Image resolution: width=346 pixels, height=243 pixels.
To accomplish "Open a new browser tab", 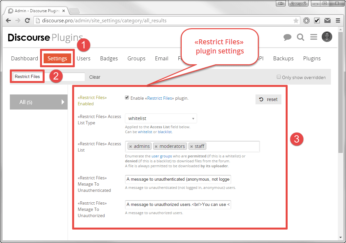I will pyautogui.click(x=74, y=10).
